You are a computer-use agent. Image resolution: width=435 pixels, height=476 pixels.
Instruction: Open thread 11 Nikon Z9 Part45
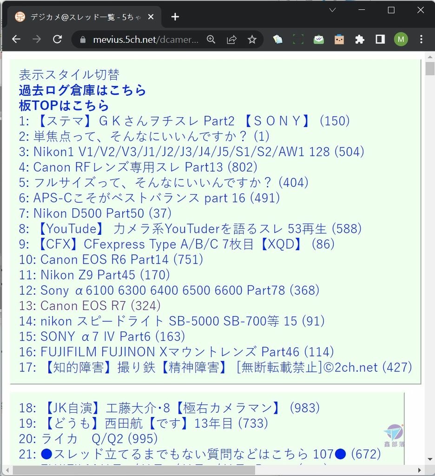(94, 275)
